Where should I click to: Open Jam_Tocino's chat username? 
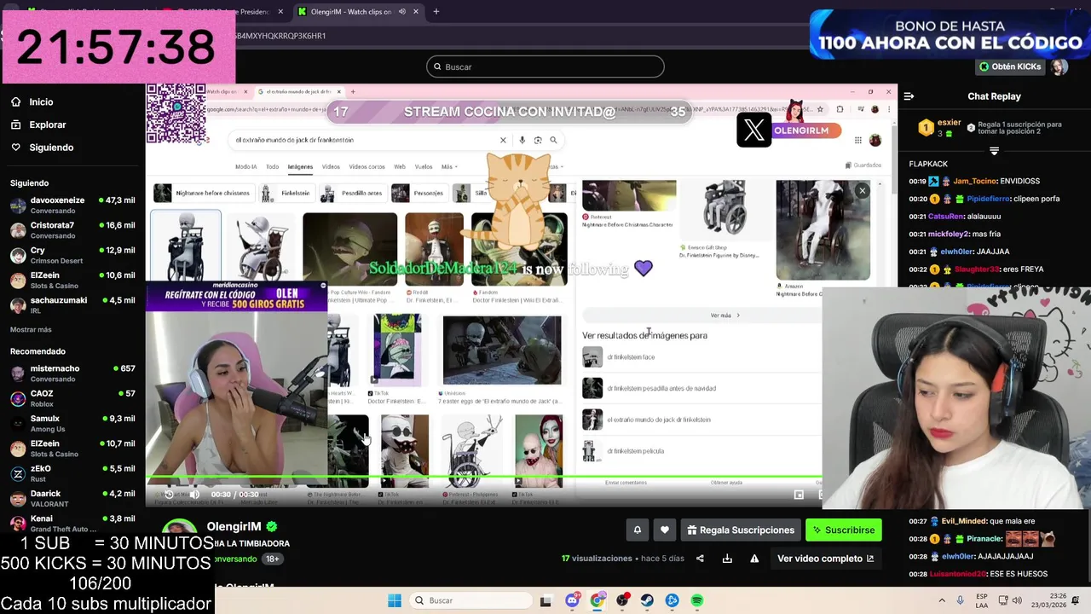[973, 182]
